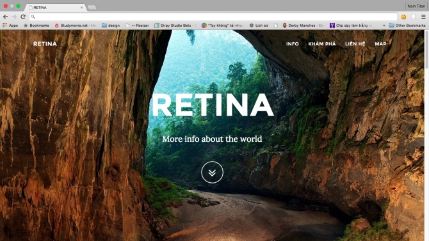Focus the browser address bar
Screen dimensions: 429x241
point(213,17)
